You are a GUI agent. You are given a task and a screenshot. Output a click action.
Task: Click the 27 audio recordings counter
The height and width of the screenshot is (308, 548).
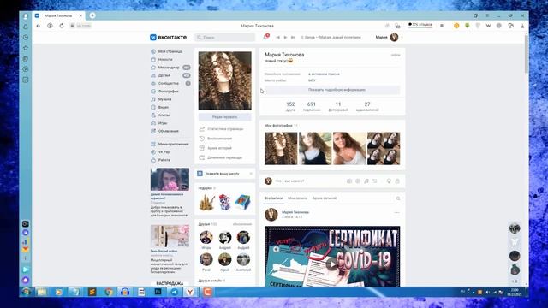point(367,106)
